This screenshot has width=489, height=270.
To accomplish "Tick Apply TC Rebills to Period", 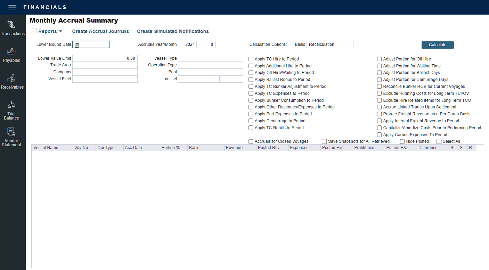I will tap(251, 128).
